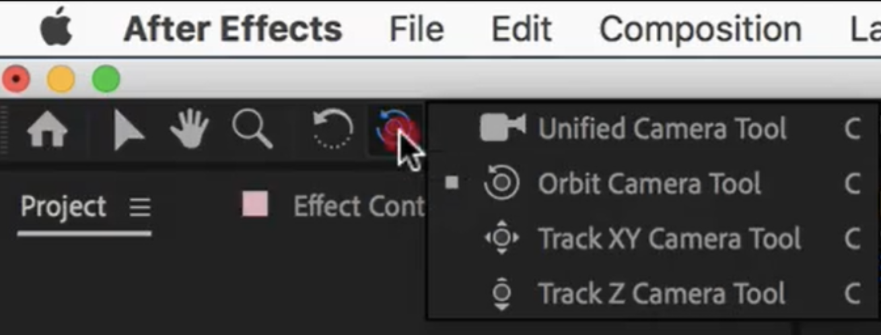Click the pink label color swatch
This screenshot has height=335, width=881.
(x=255, y=204)
